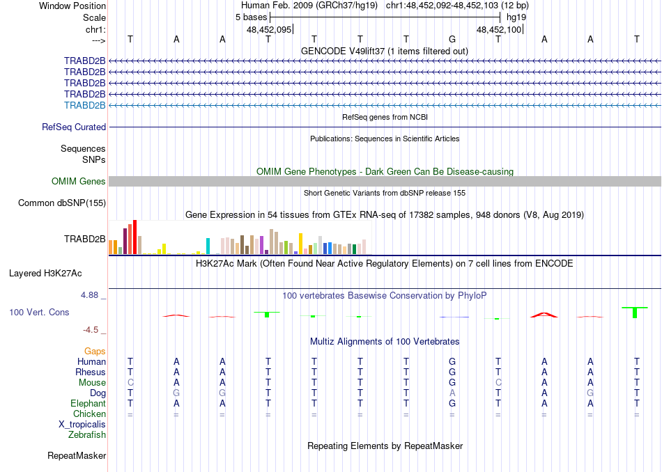Click the RepeatMasker track label
Image resolution: width=662 pixels, height=472 pixels.
point(77,455)
